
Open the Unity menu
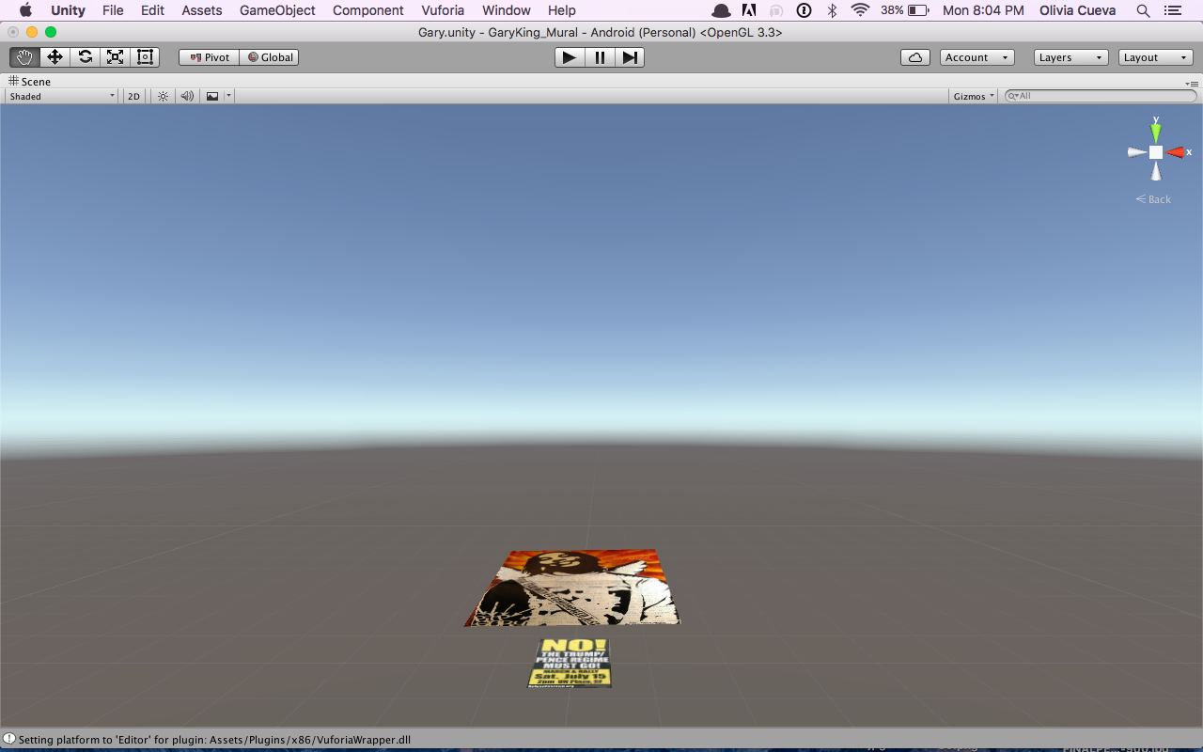(68, 10)
